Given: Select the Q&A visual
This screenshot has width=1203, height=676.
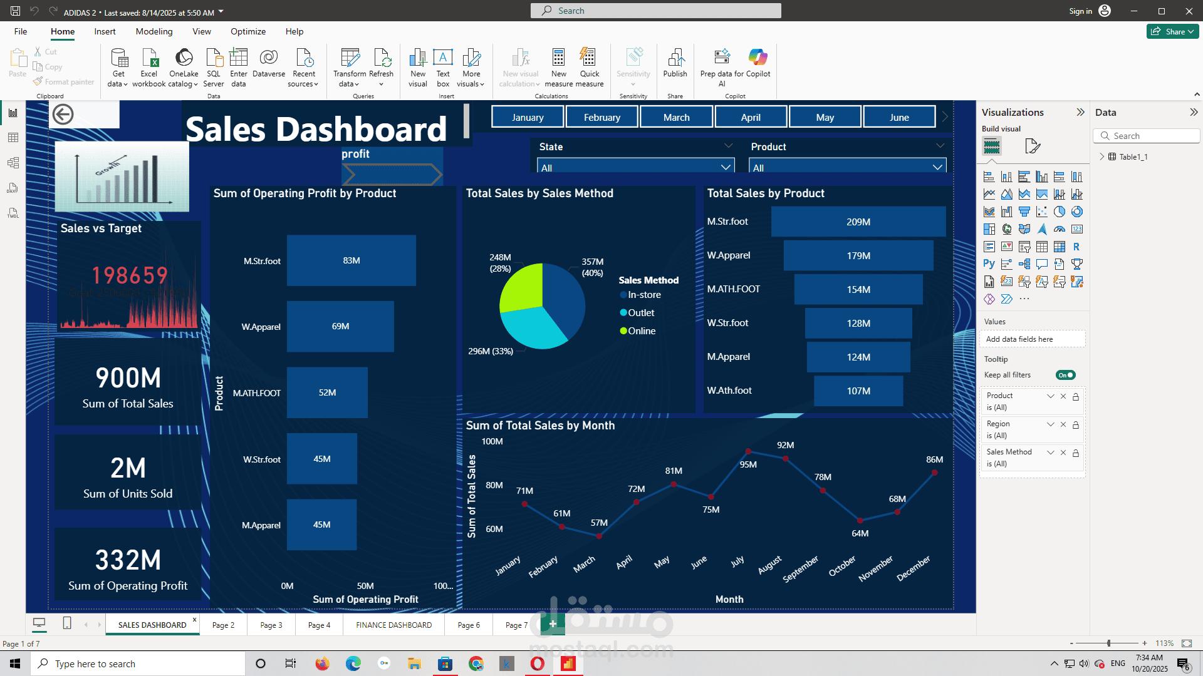Looking at the screenshot, I should pyautogui.click(x=1042, y=265).
